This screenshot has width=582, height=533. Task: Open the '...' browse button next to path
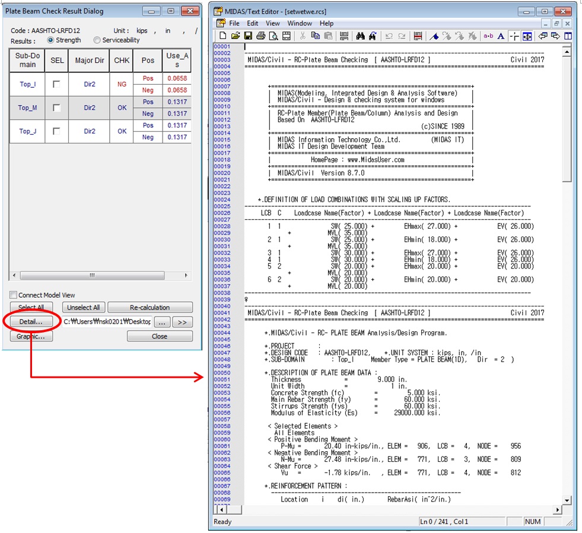tap(163, 322)
